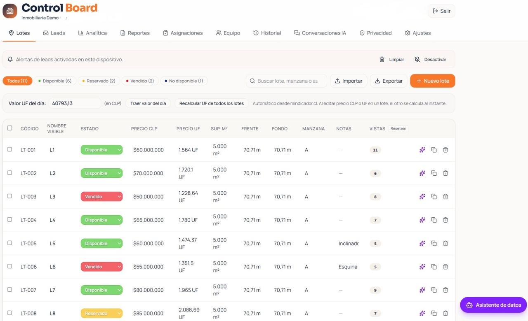
Task: Duplicate lot LT-003 with copy icon
Action: coord(434,197)
